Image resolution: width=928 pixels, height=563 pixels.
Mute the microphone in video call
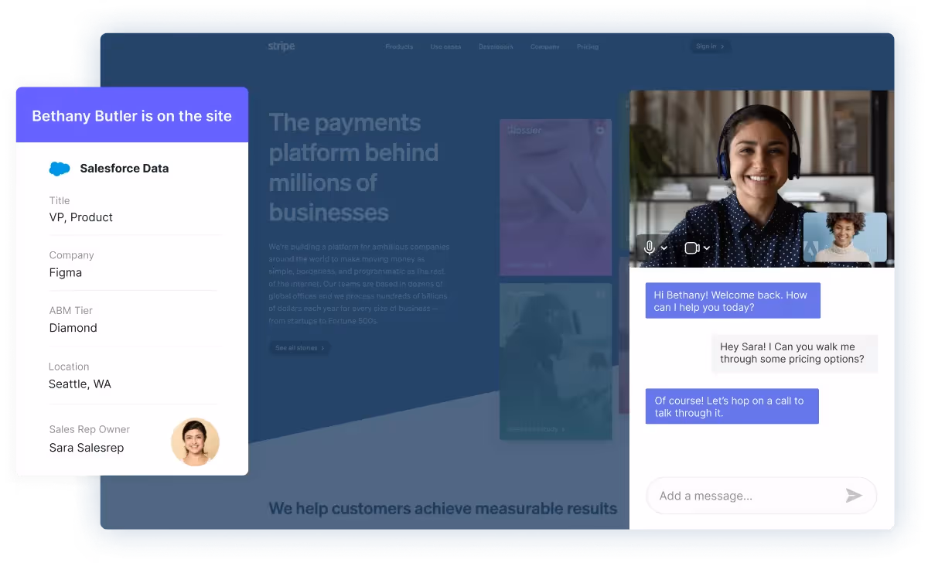pos(650,248)
